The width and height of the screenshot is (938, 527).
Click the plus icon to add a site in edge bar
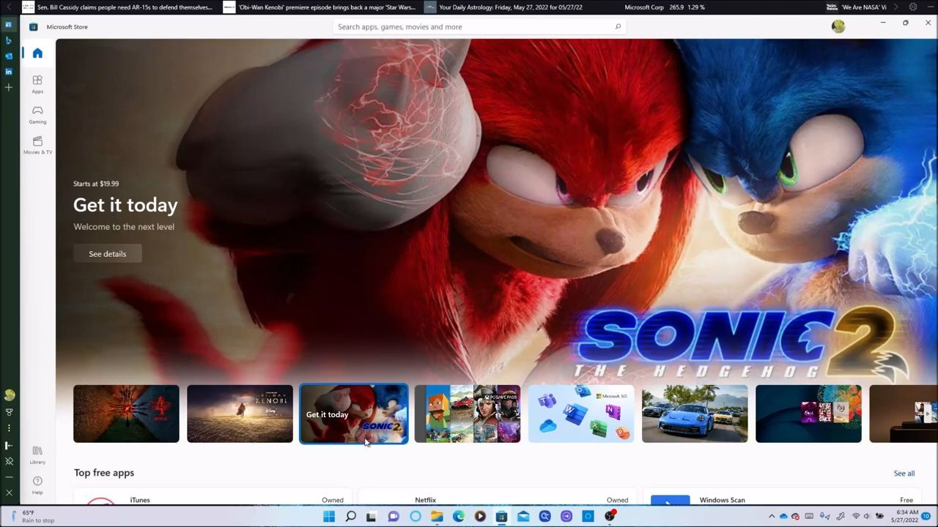pos(9,88)
